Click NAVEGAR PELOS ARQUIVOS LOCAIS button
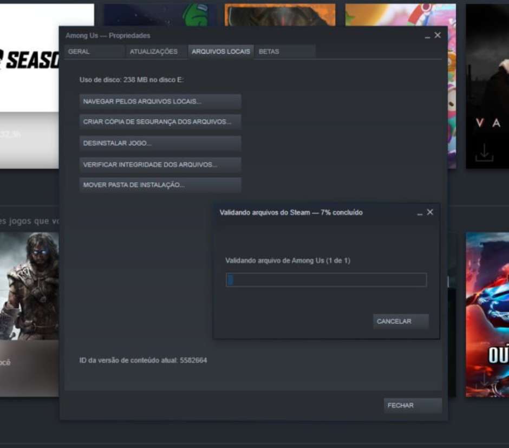The height and width of the screenshot is (448, 509). [160, 101]
